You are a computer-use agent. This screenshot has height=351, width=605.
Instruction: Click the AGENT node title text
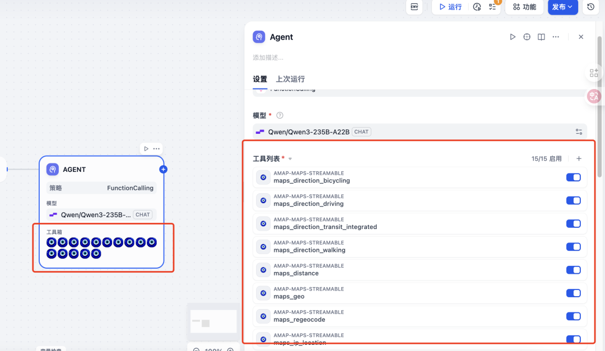(x=74, y=169)
